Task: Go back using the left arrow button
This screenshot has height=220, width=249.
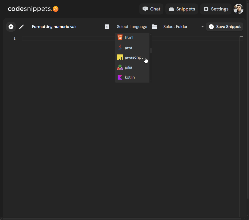Action: [x=11, y=27]
